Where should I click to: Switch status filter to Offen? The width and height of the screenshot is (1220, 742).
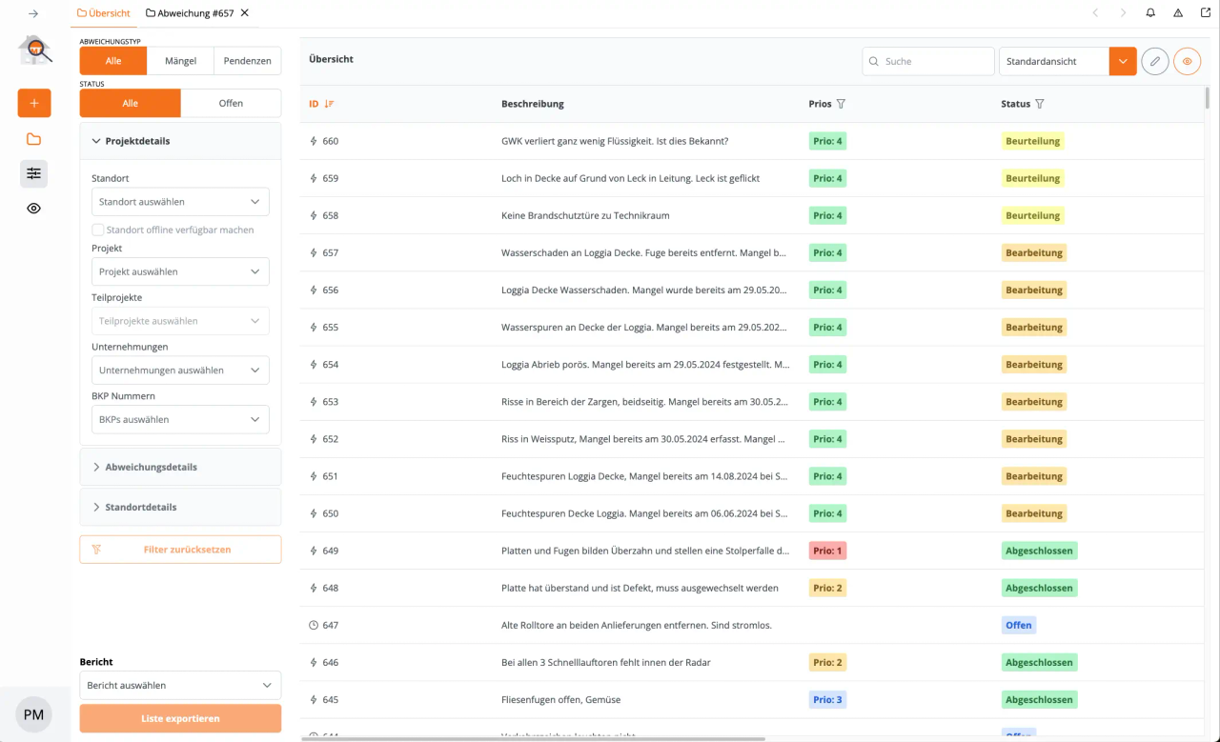(x=231, y=103)
